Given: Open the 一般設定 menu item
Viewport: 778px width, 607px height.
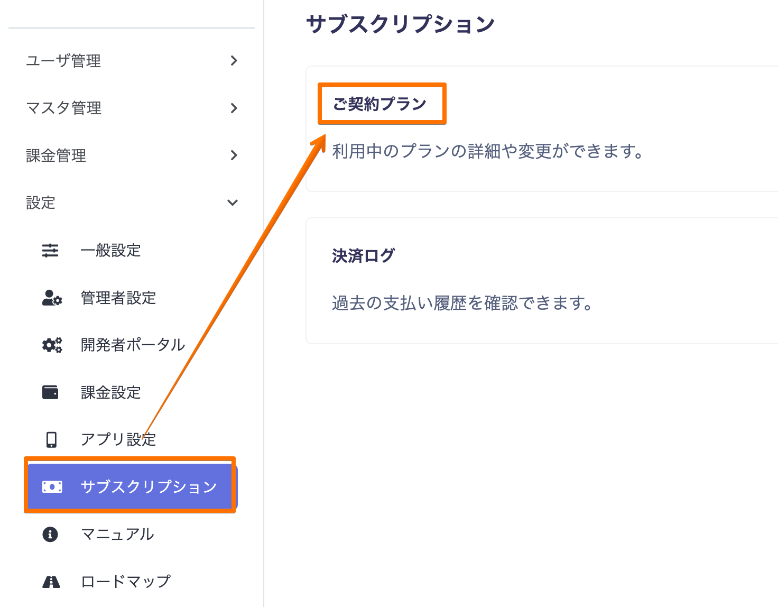Looking at the screenshot, I should tap(110, 250).
